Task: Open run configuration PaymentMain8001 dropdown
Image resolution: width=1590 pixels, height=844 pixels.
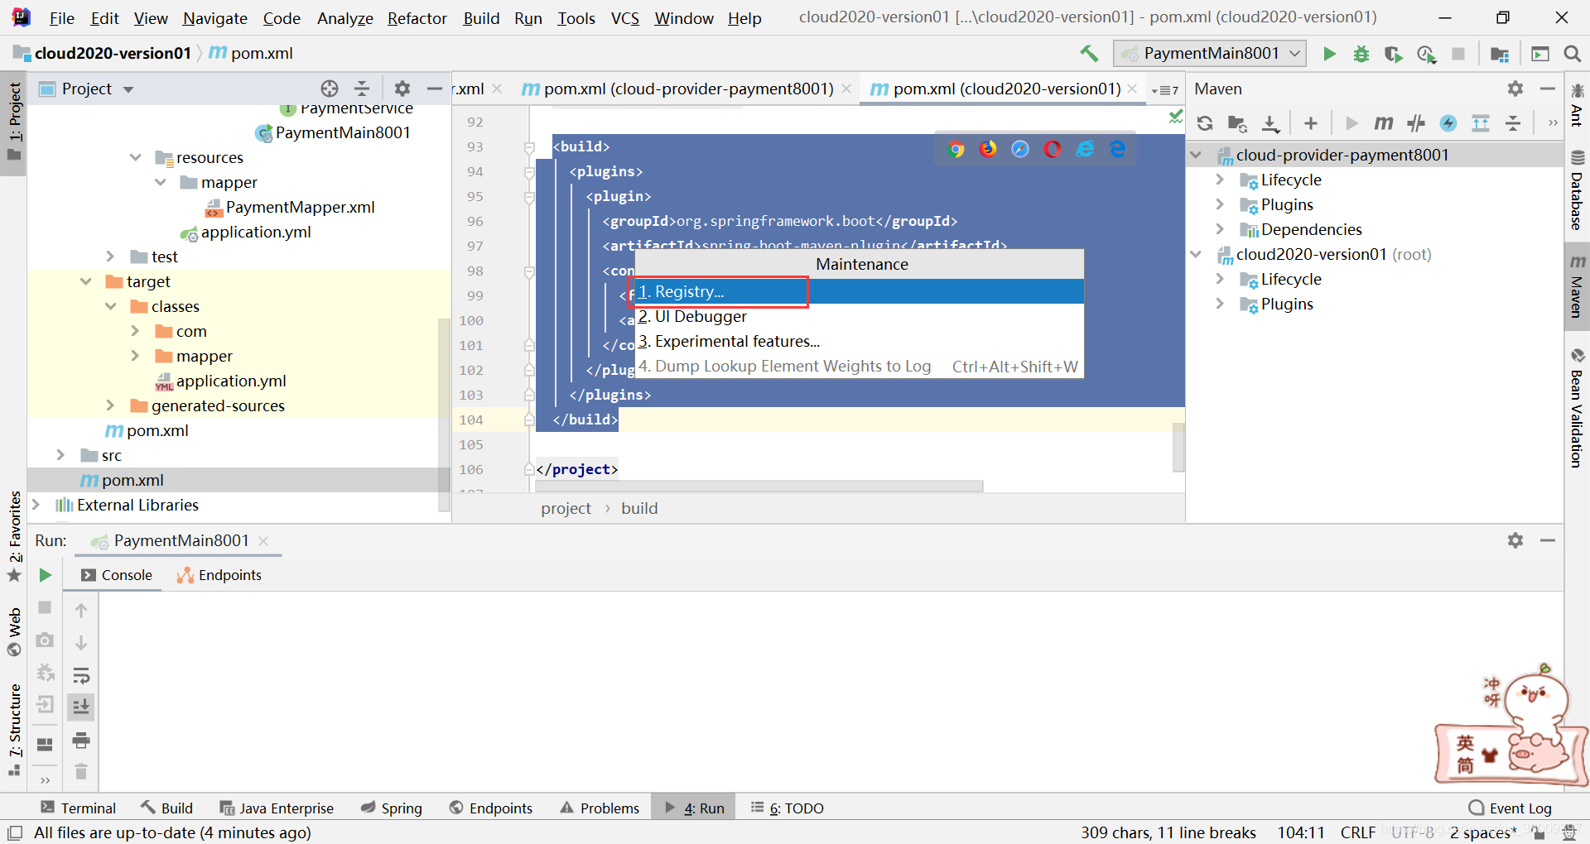Action: pyautogui.click(x=1210, y=54)
